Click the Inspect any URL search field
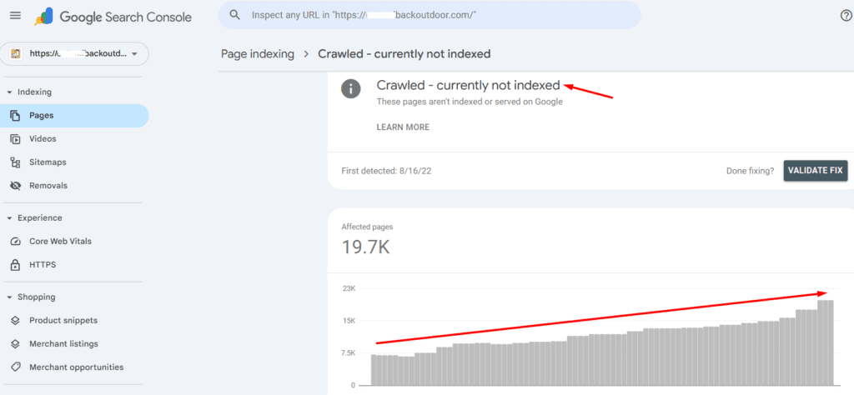The image size is (854, 395). [x=434, y=15]
